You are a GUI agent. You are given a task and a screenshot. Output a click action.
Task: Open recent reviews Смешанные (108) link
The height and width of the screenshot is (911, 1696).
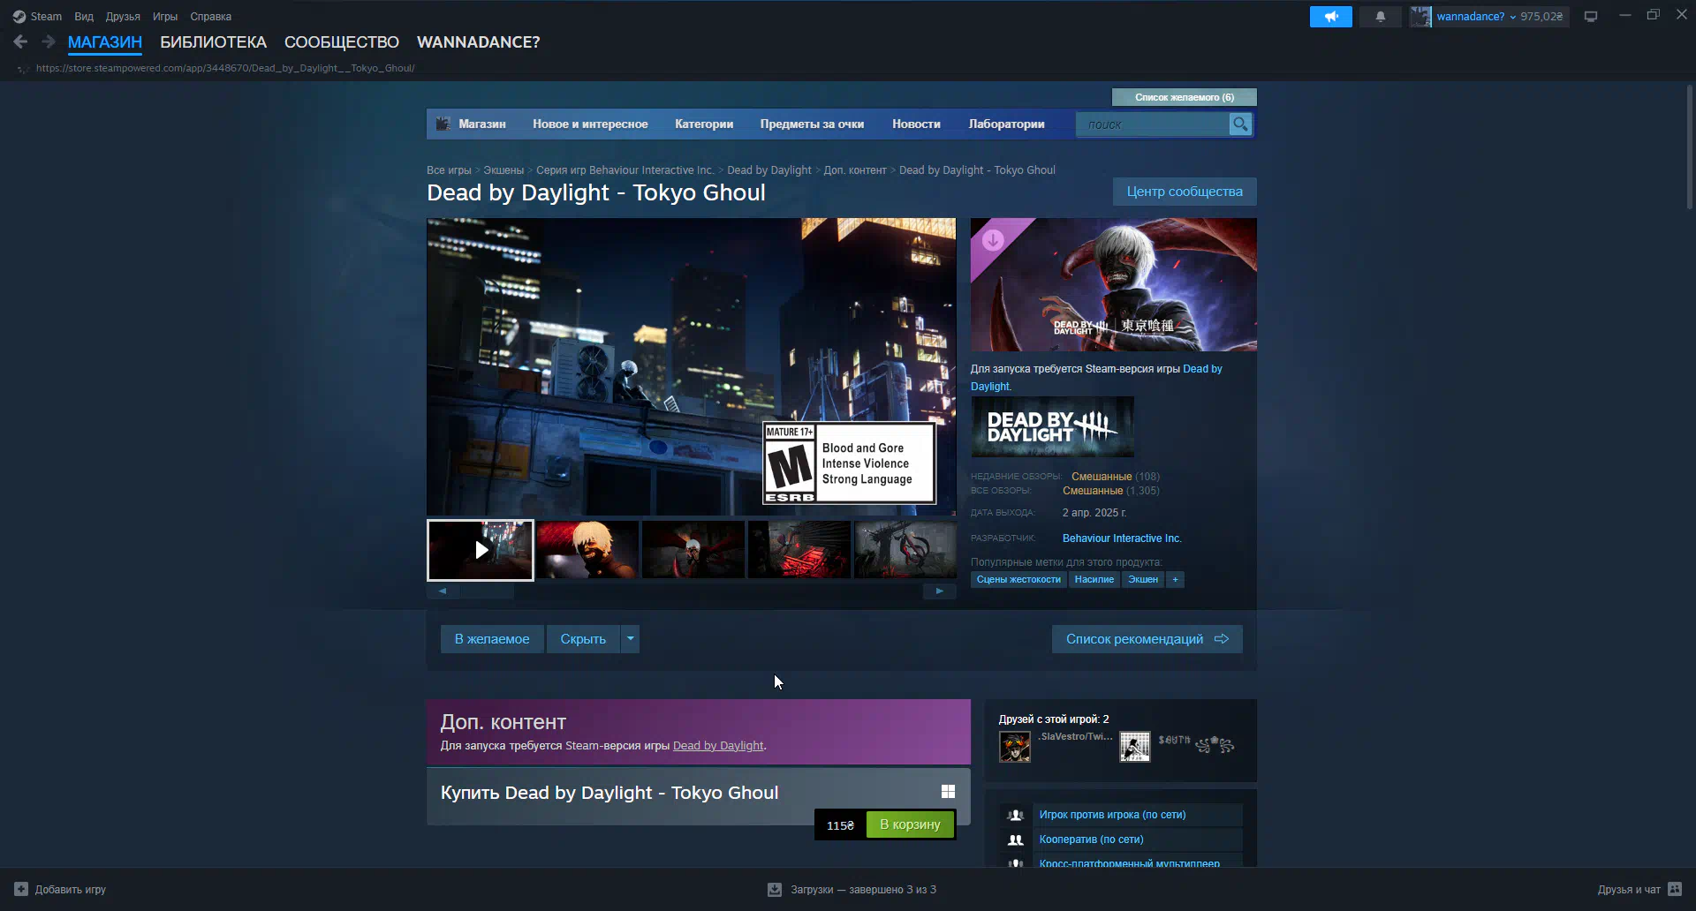(x=1115, y=477)
